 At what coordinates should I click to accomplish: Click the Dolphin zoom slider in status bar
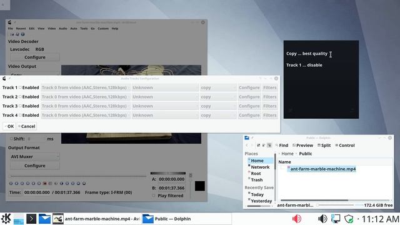pyautogui.click(x=336, y=205)
